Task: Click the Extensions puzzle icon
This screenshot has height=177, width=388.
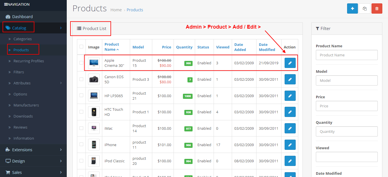Action: (x=8, y=150)
